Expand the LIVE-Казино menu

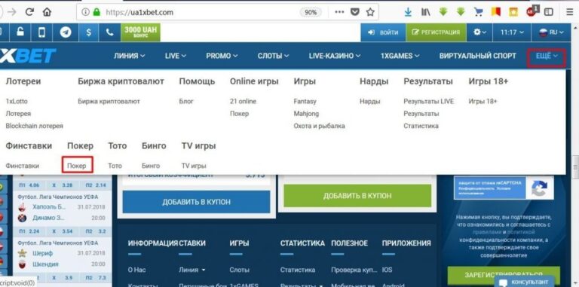(x=334, y=56)
